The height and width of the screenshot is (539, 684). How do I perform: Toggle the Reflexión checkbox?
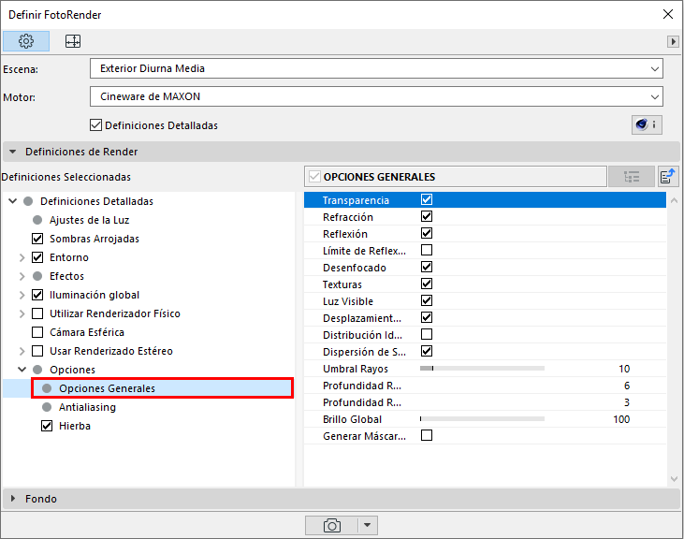point(427,233)
